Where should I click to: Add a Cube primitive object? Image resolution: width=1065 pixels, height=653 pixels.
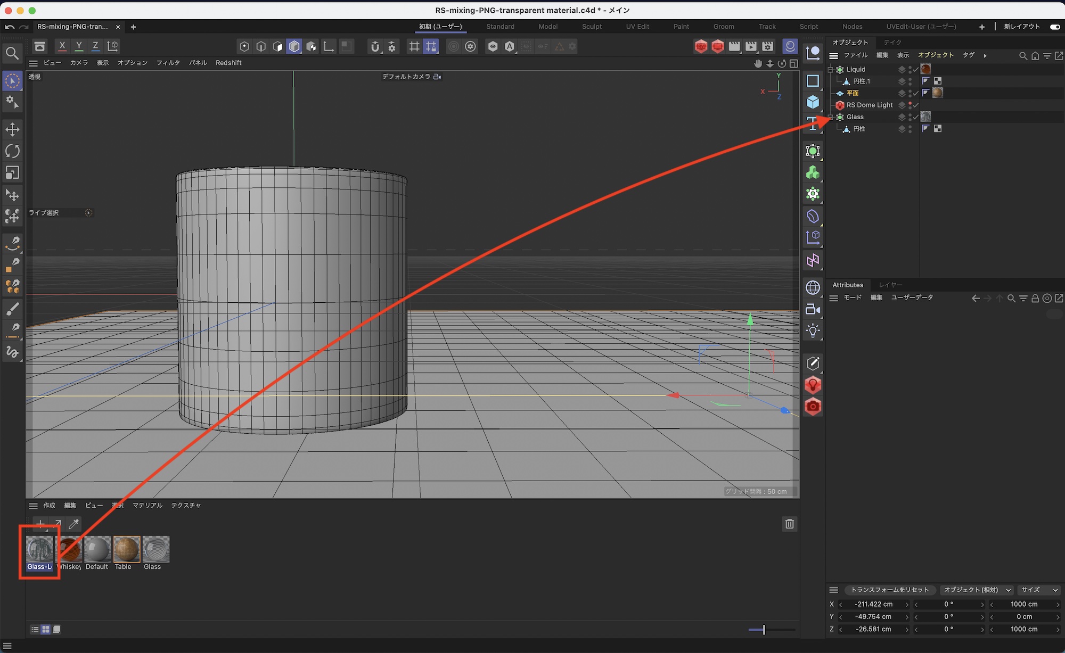click(x=813, y=102)
